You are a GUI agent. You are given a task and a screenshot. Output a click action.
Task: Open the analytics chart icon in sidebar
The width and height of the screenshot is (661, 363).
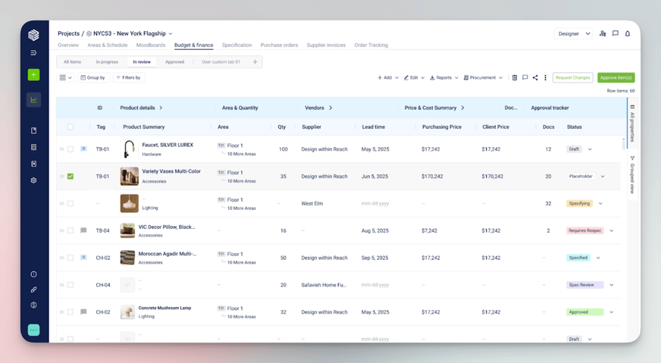[x=33, y=100]
